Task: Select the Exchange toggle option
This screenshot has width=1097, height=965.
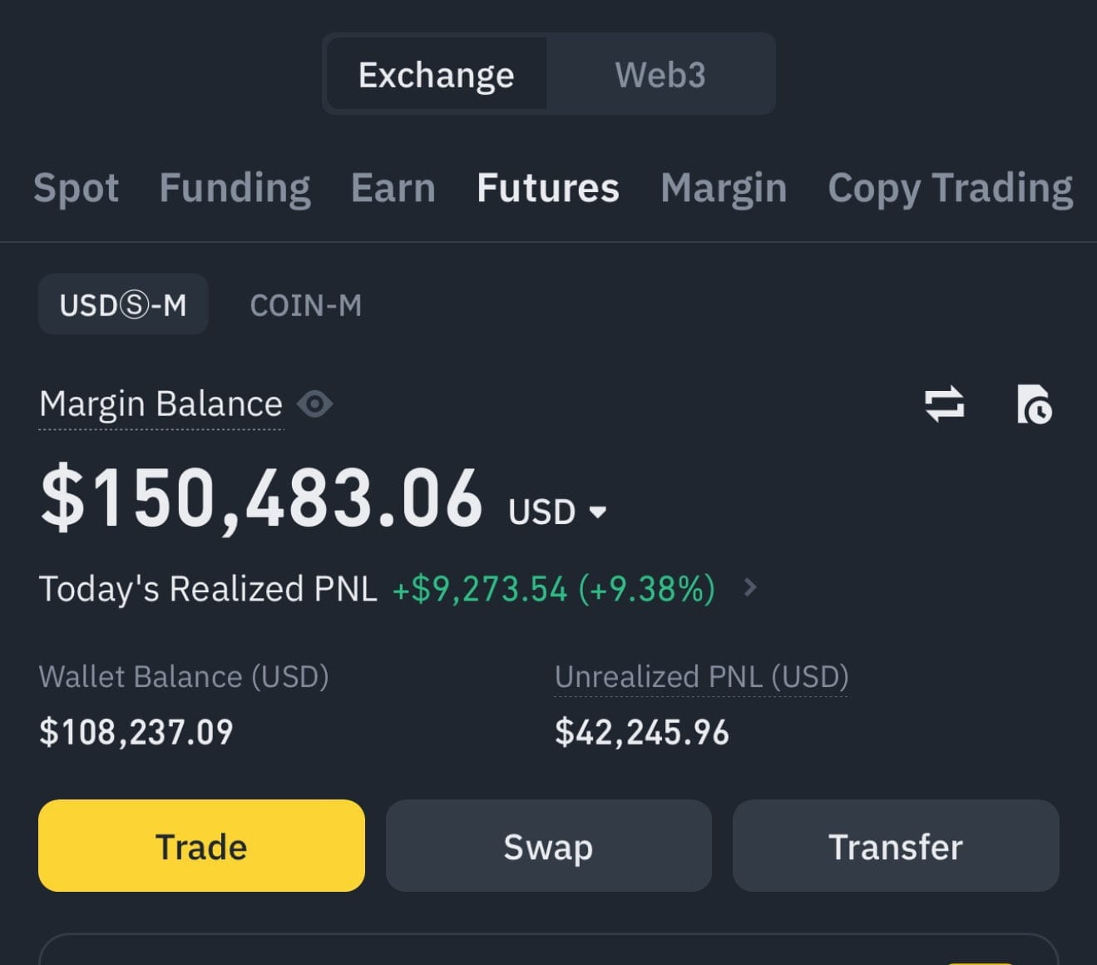Action: click(437, 75)
